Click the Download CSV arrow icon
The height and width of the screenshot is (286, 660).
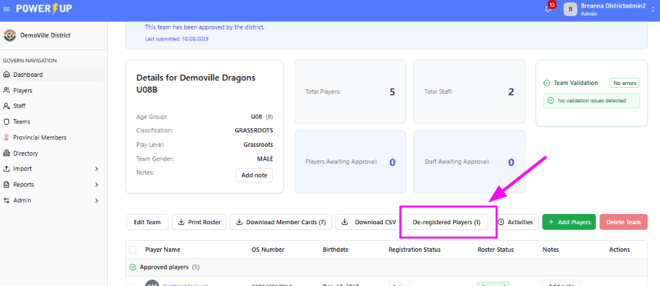344,222
